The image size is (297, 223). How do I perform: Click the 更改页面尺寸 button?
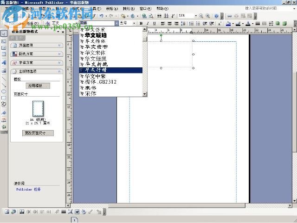point(38,133)
